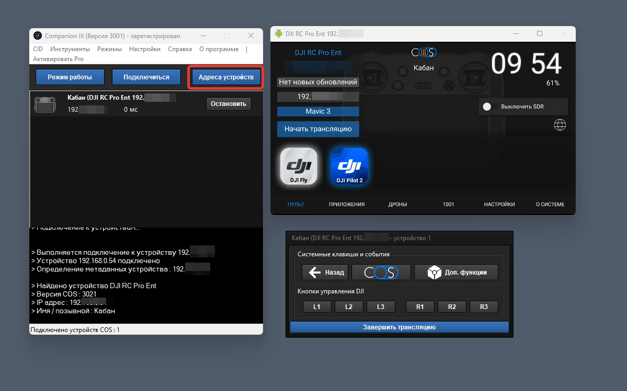Click the 09 54 clock display

tap(526, 64)
